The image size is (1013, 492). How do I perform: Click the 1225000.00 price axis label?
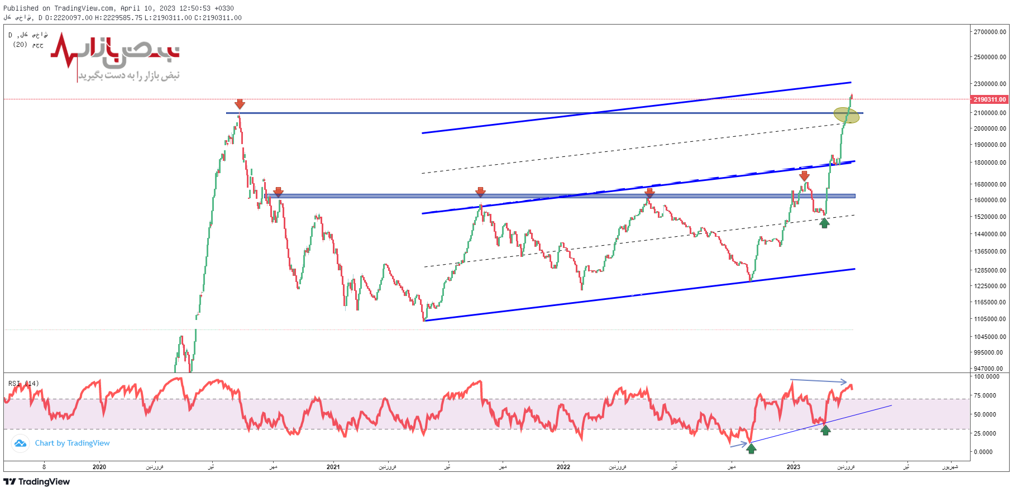pos(990,286)
